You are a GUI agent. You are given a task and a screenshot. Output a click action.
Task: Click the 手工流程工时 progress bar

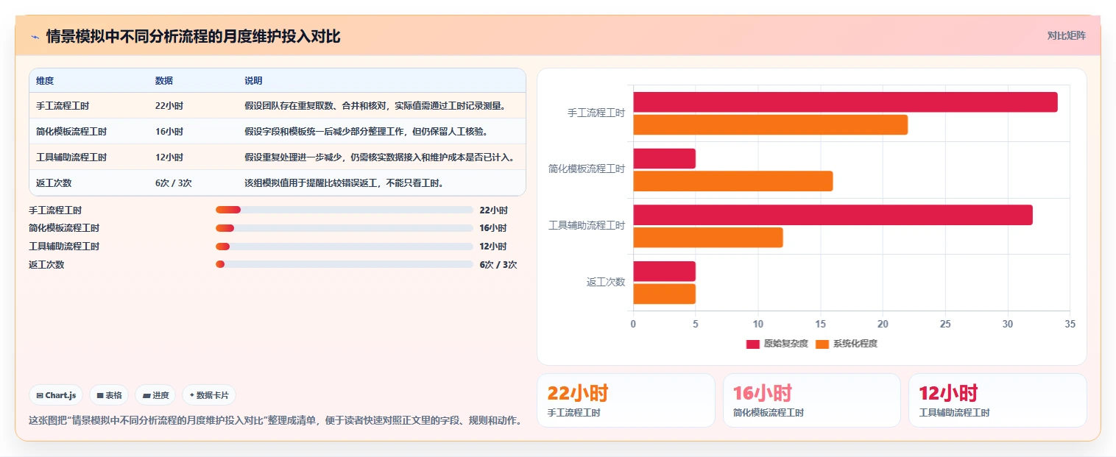click(344, 210)
